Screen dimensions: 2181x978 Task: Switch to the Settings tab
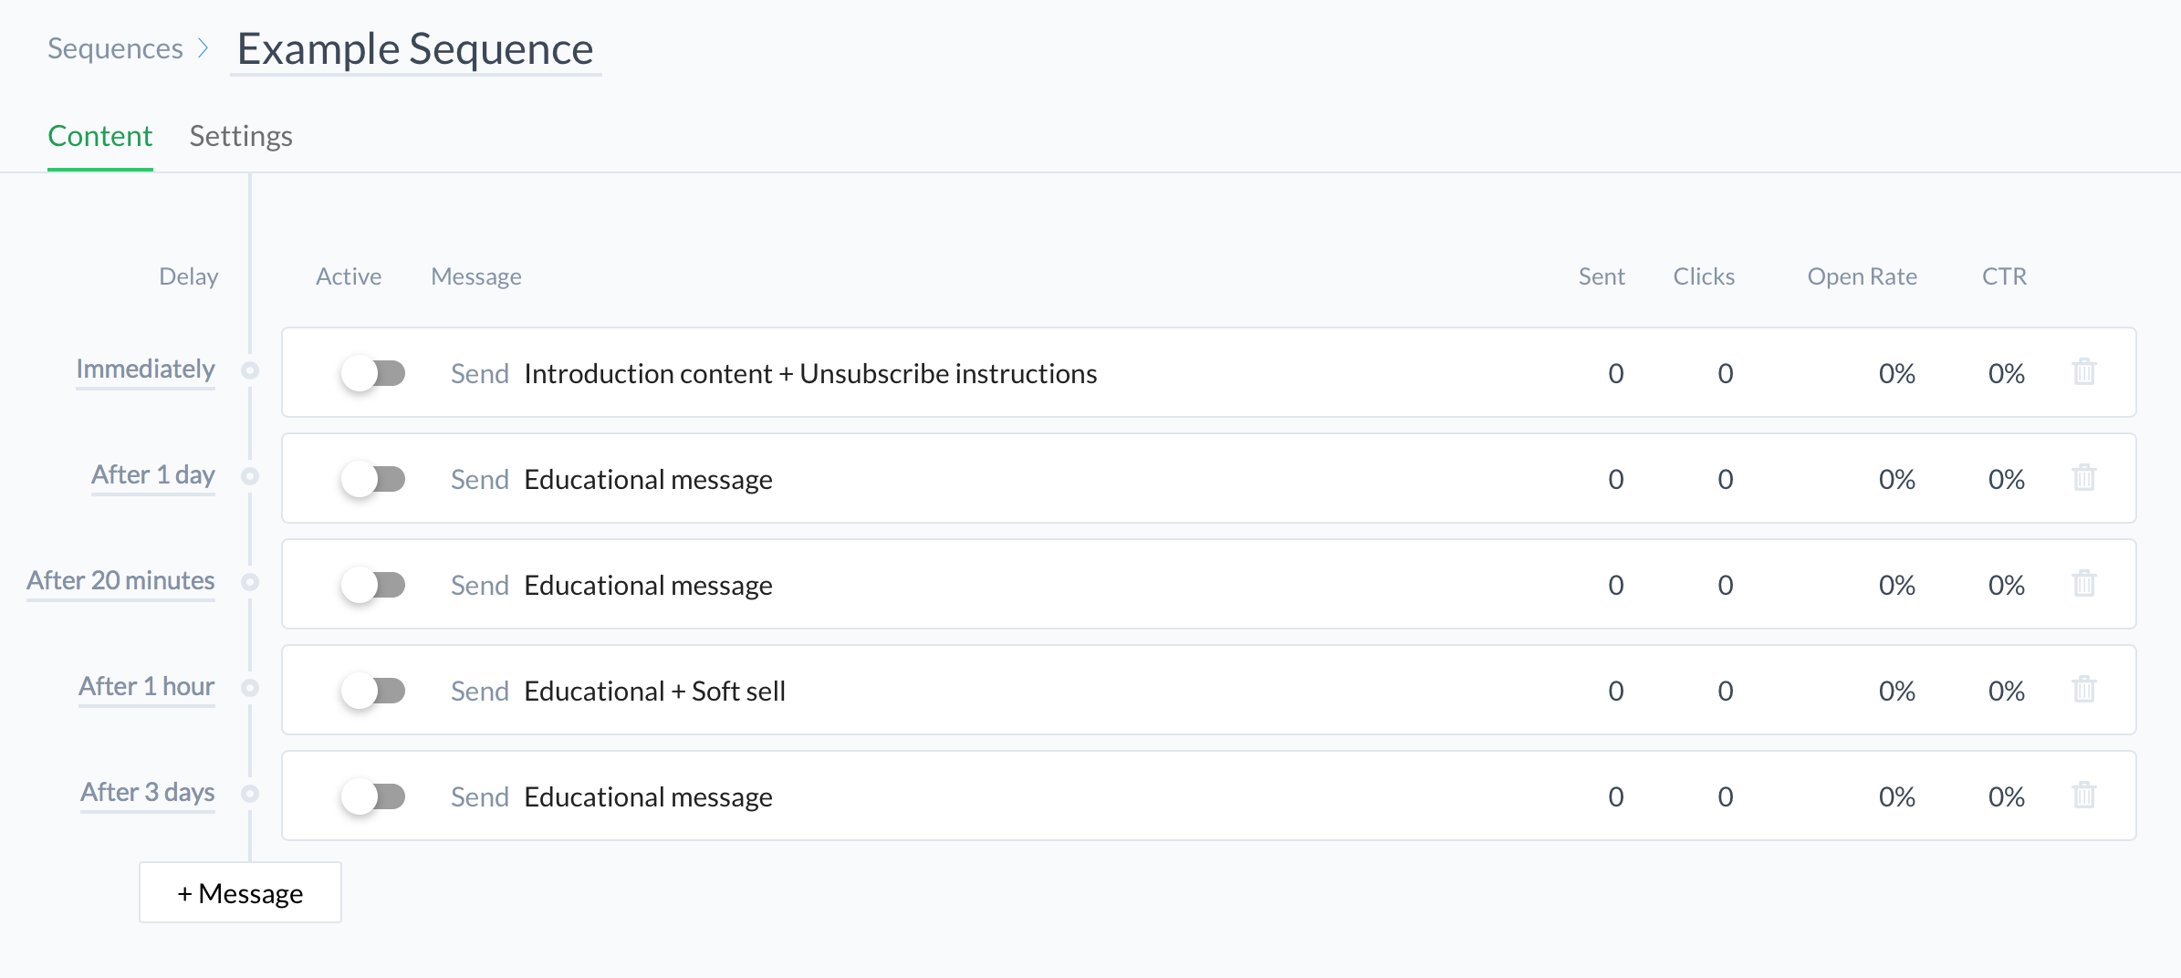click(x=241, y=136)
